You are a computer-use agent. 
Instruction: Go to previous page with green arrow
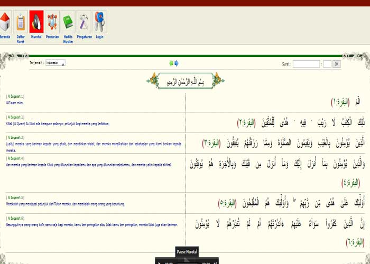point(171,63)
